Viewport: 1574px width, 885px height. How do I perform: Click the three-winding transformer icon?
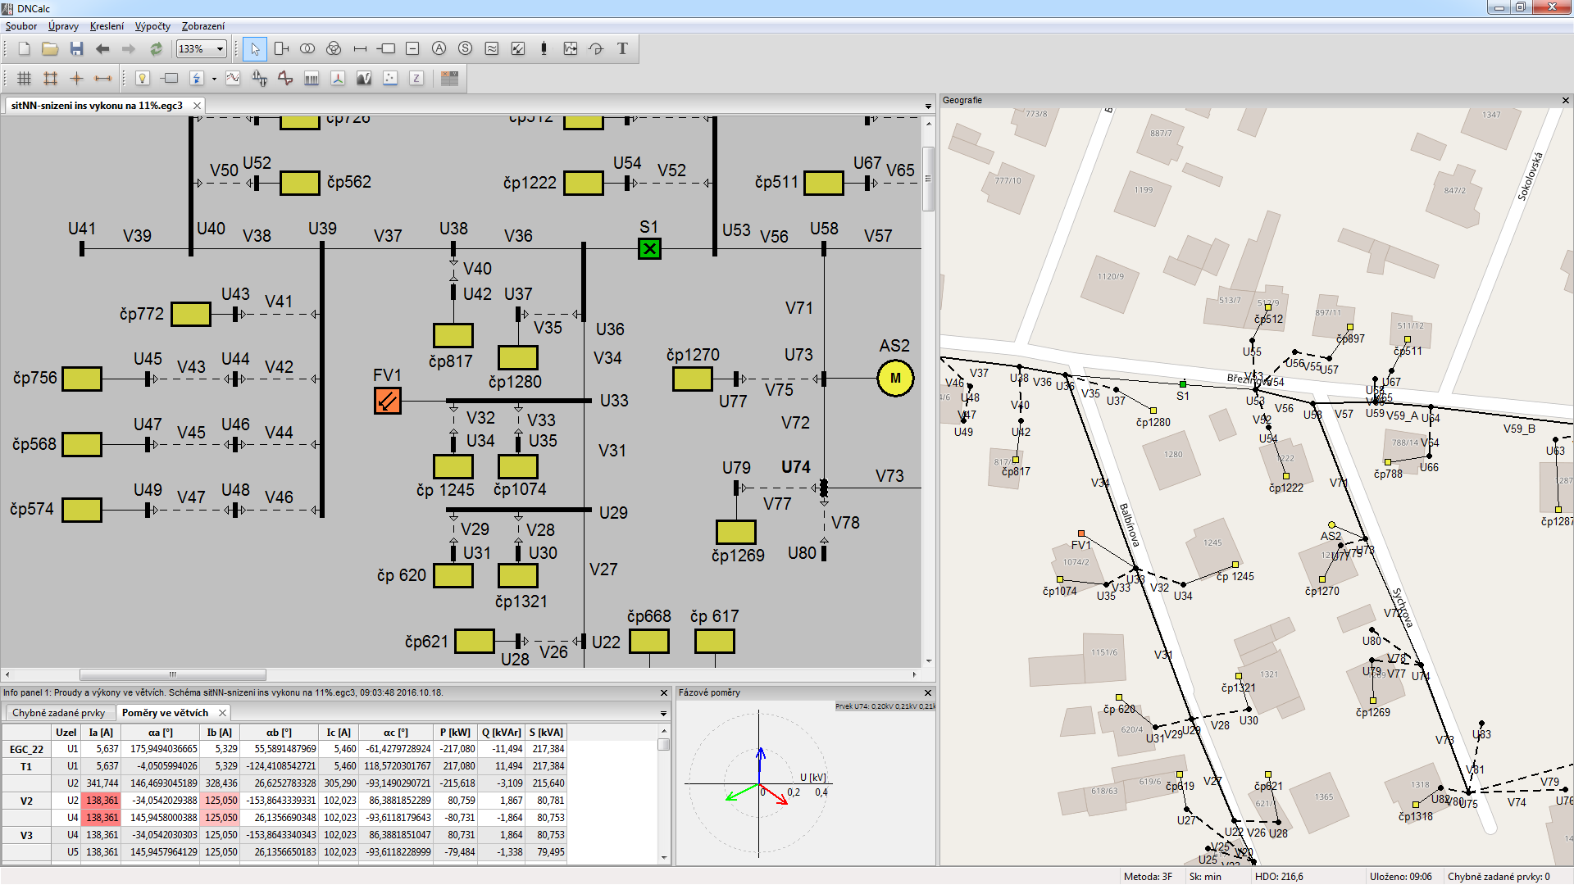(x=334, y=49)
